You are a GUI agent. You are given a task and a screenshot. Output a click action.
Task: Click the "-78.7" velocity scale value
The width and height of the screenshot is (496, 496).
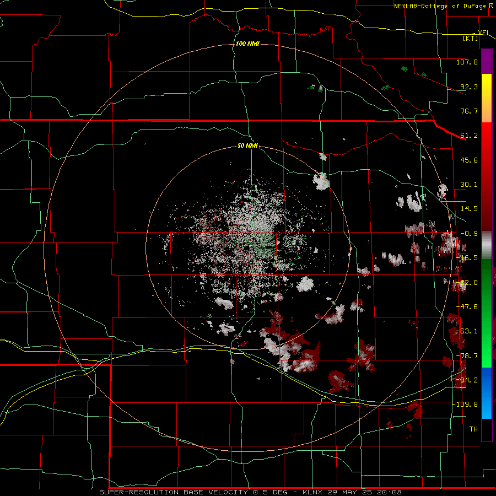tap(467, 356)
